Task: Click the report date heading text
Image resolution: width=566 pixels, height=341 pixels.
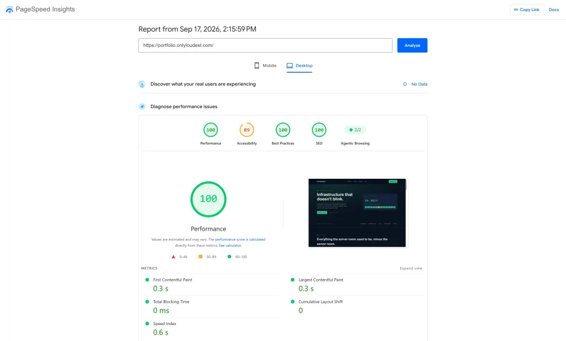Action: (x=197, y=29)
